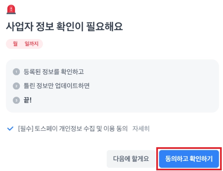The image size is (223, 171).
Task: Click the step 3 number circle
Action: click(x=16, y=100)
